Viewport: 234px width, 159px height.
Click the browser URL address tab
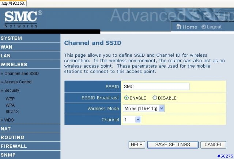(x=13, y=3)
